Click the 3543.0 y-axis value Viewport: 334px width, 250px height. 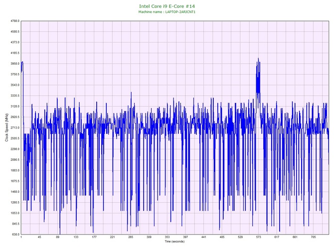point(15,85)
